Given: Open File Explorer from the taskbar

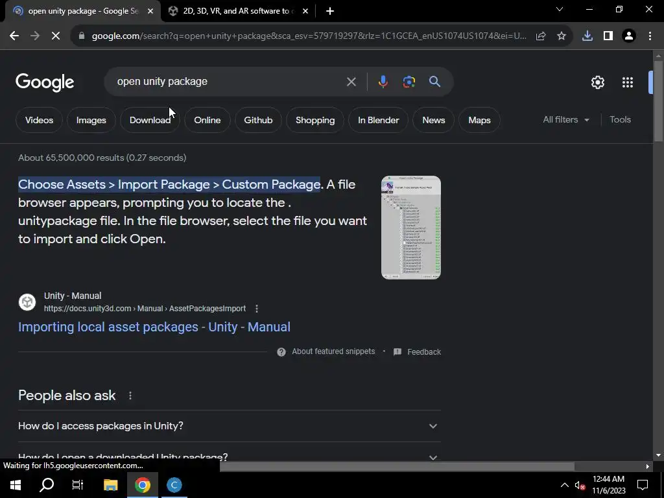Looking at the screenshot, I should coord(110,485).
